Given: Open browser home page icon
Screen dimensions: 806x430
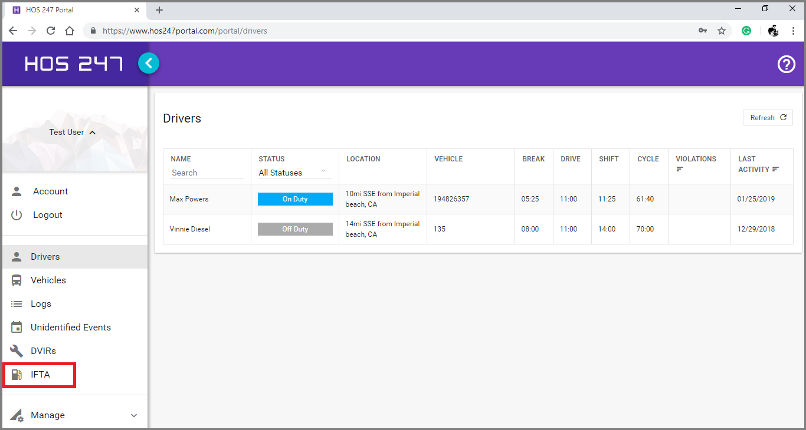Looking at the screenshot, I should click(x=70, y=31).
